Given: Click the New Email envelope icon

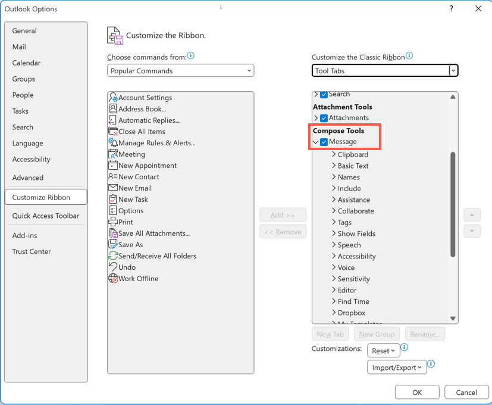Looking at the screenshot, I should (x=113, y=188).
